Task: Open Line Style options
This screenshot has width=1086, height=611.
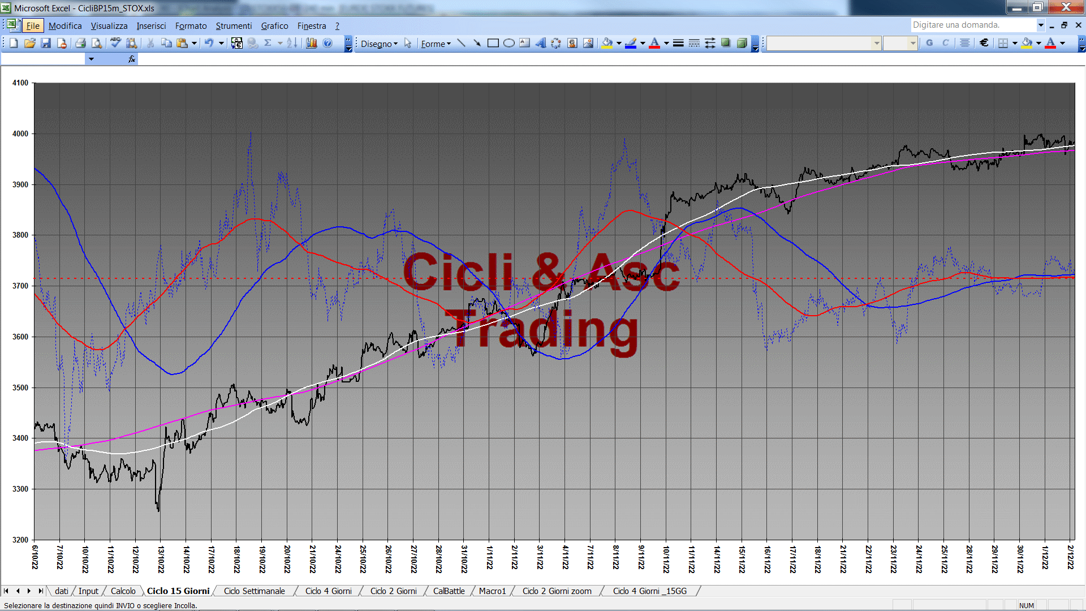Action: pos(678,43)
